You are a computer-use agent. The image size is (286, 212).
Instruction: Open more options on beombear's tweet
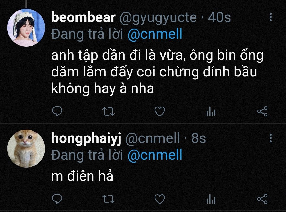coord(271,17)
